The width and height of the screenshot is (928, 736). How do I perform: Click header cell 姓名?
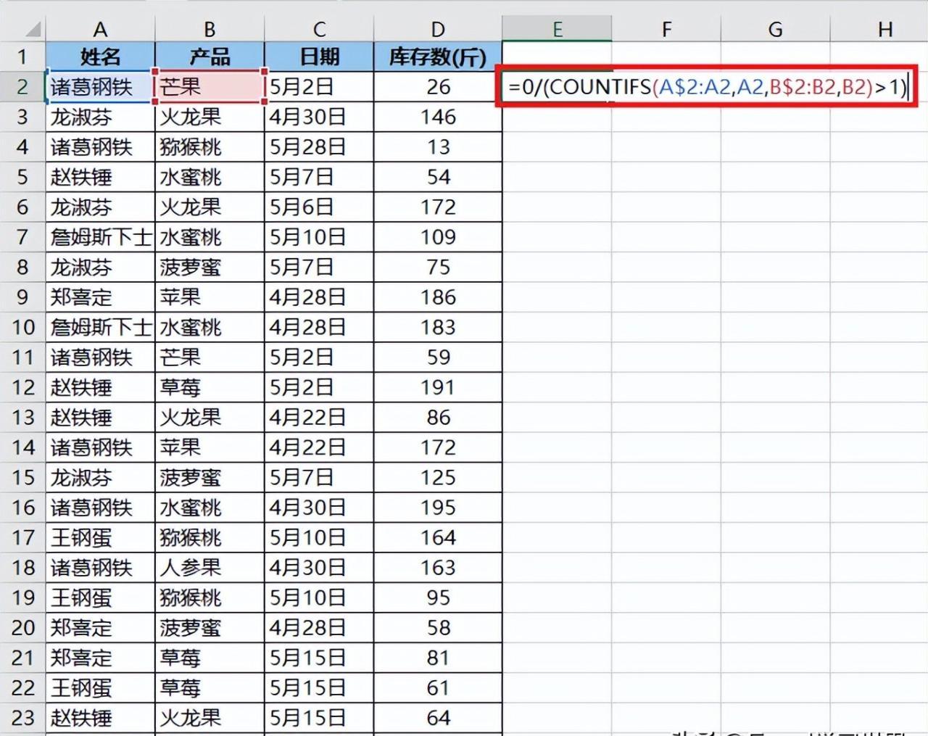[x=100, y=57]
